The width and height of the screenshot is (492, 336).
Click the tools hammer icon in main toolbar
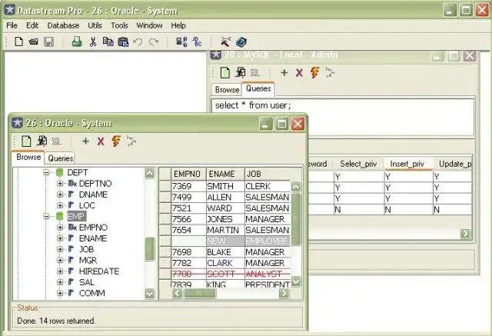point(225,42)
